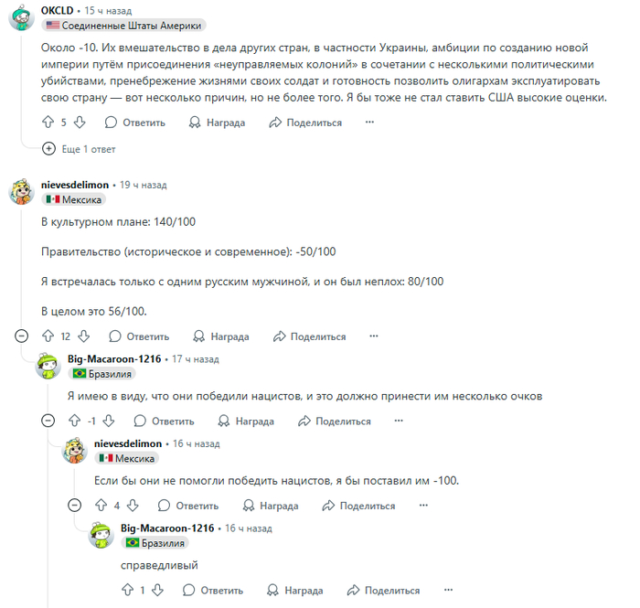Image resolution: width=640 pixels, height=608 pixels.
Task: Open OKCLD's user profile name
Action: [57, 11]
